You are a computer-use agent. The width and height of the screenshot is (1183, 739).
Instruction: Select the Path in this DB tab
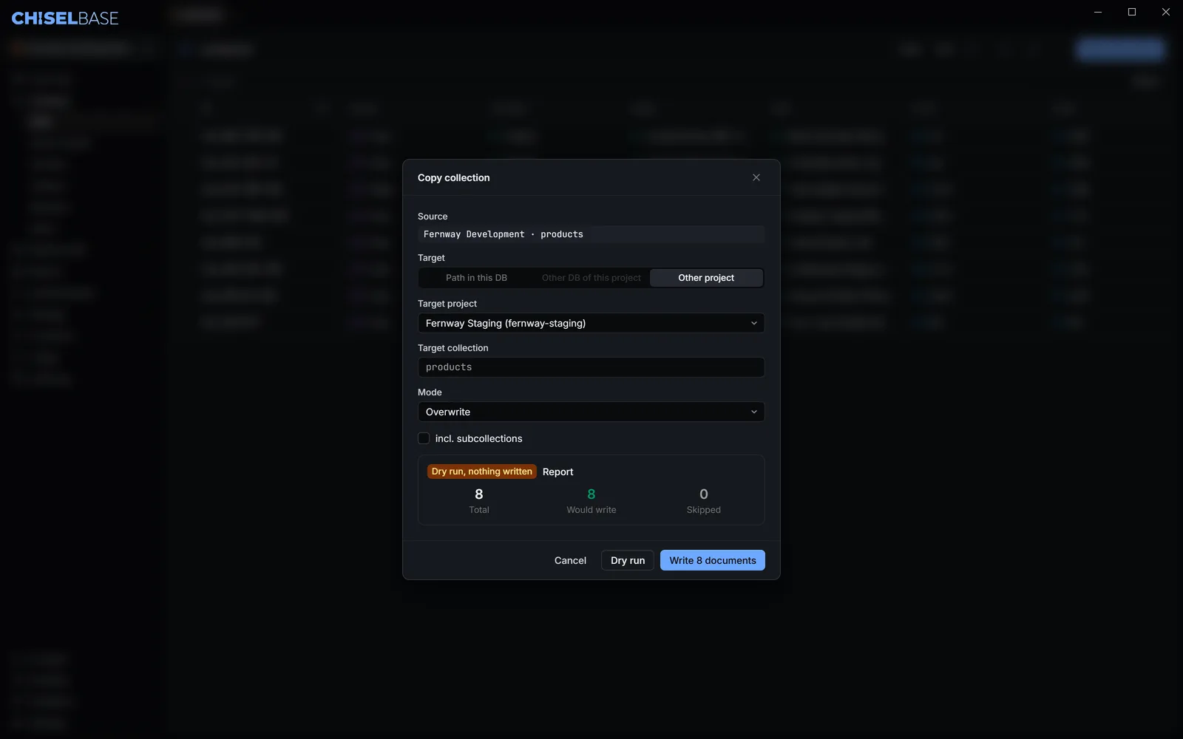pyautogui.click(x=476, y=278)
